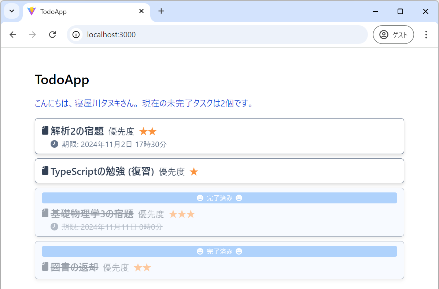
Task: Go back to the previous page
Action: (x=13, y=34)
